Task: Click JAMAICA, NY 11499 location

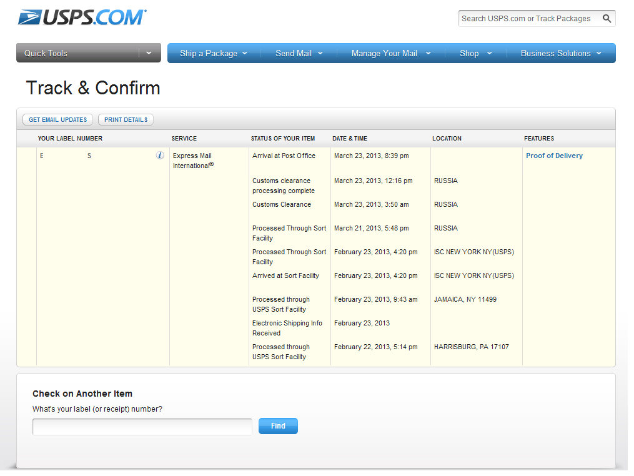Action: tap(465, 299)
